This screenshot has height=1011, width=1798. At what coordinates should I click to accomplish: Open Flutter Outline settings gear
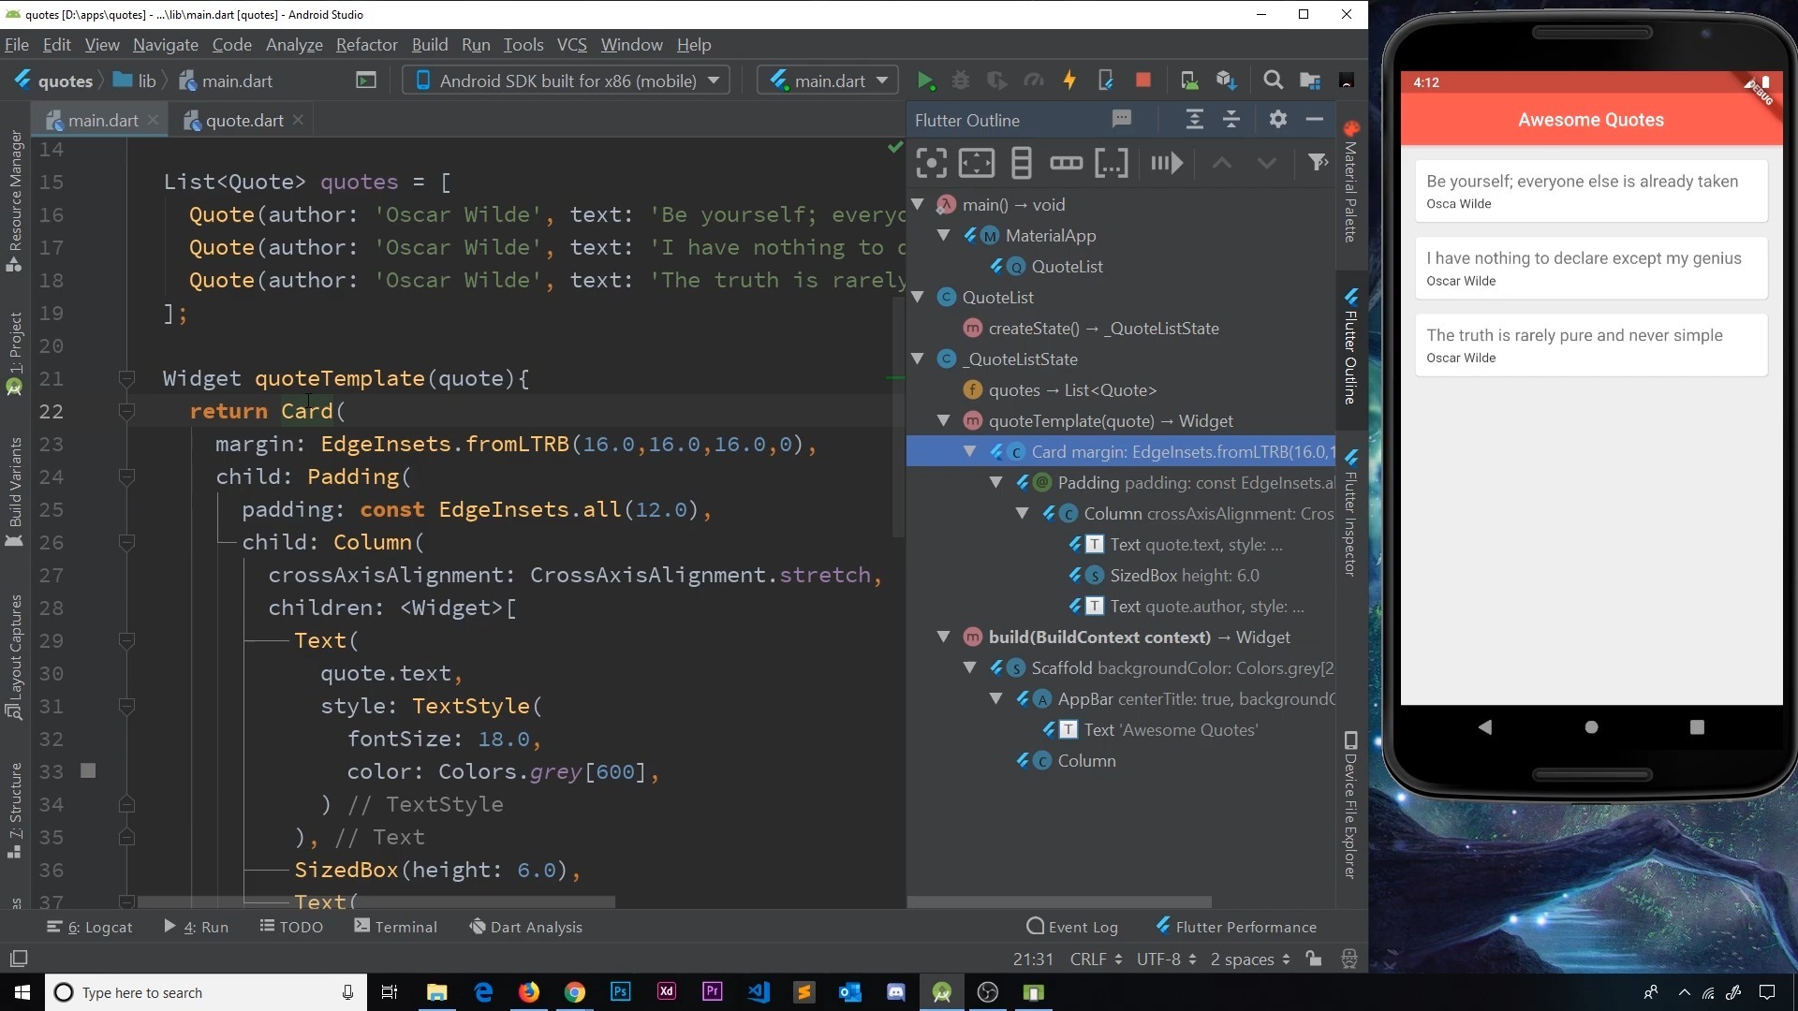1277,120
